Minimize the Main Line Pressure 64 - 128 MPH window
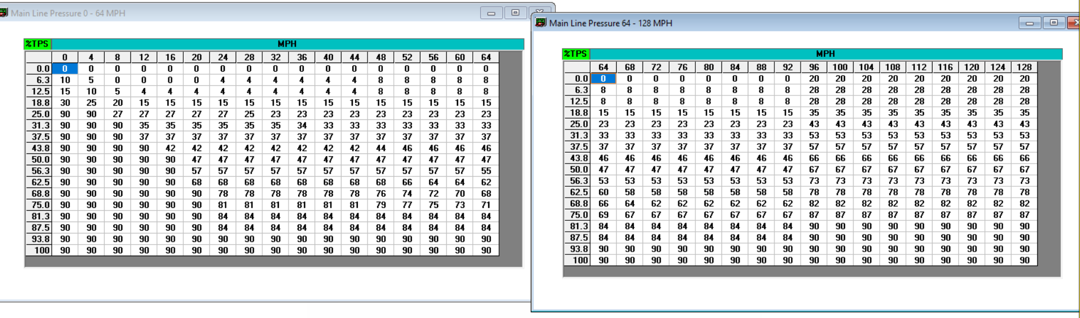 (1029, 23)
